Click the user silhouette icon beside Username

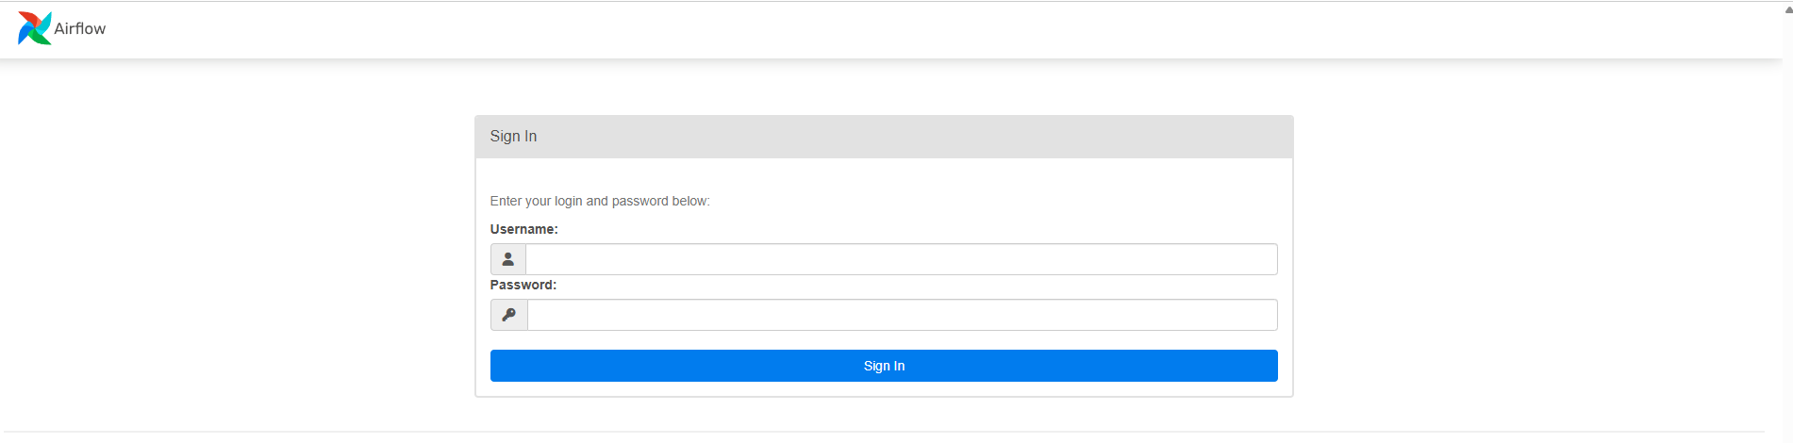coord(507,259)
